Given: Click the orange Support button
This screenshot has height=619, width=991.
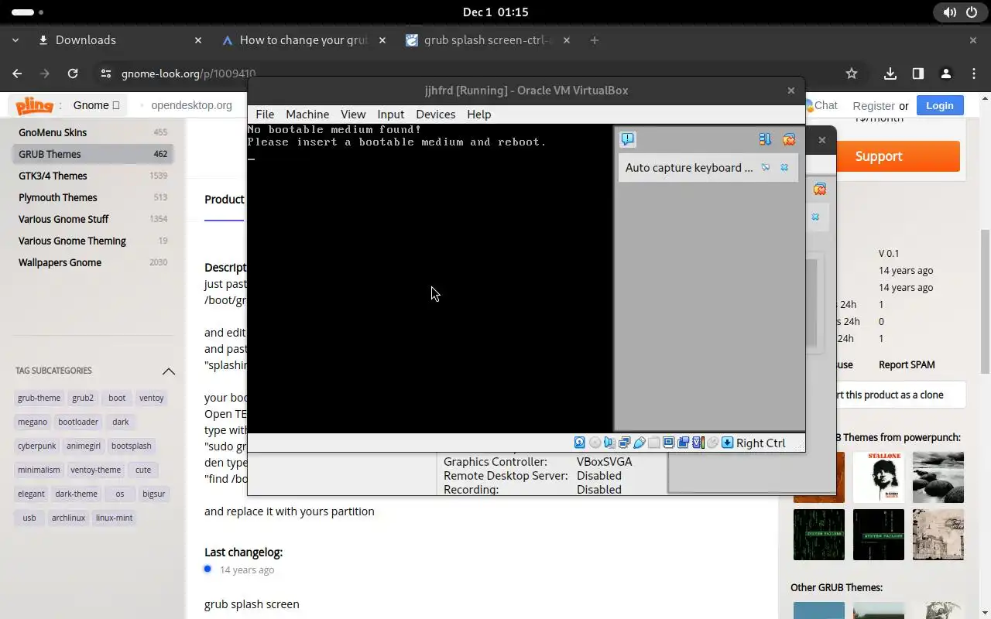Looking at the screenshot, I should click(x=879, y=156).
